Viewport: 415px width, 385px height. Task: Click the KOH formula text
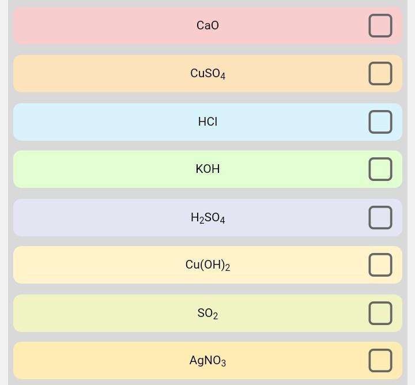(x=207, y=169)
